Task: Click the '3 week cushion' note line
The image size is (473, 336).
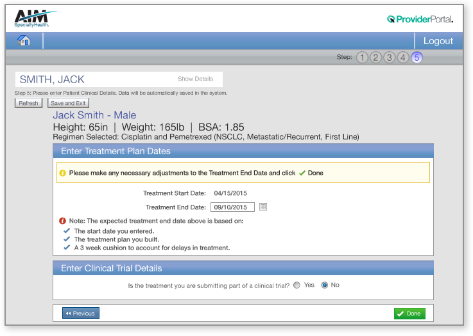Action: coord(152,248)
